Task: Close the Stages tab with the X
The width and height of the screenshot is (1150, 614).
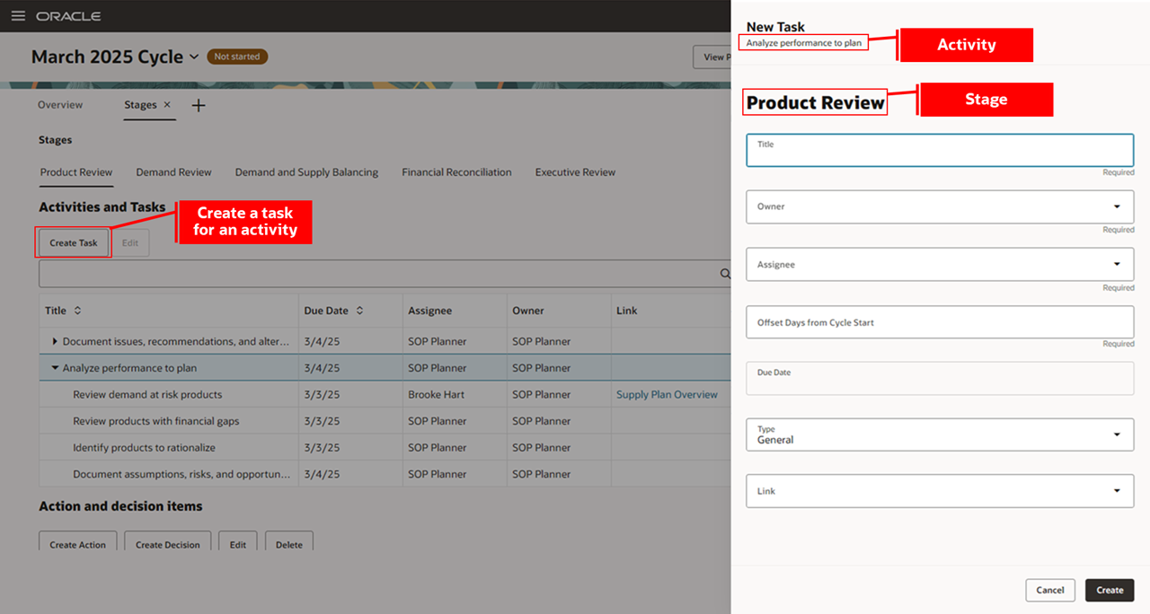Action: 167,105
